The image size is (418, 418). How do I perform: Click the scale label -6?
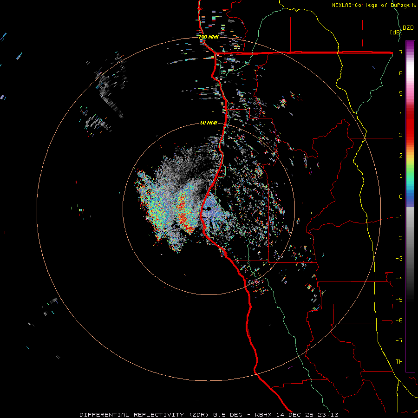coord(399,320)
